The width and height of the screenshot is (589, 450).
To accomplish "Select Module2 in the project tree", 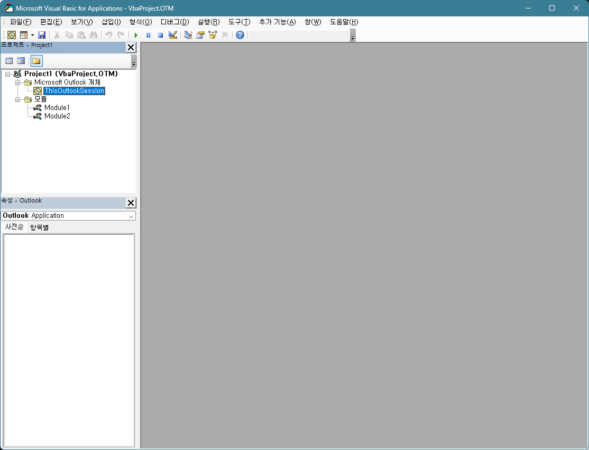I will pyautogui.click(x=57, y=116).
